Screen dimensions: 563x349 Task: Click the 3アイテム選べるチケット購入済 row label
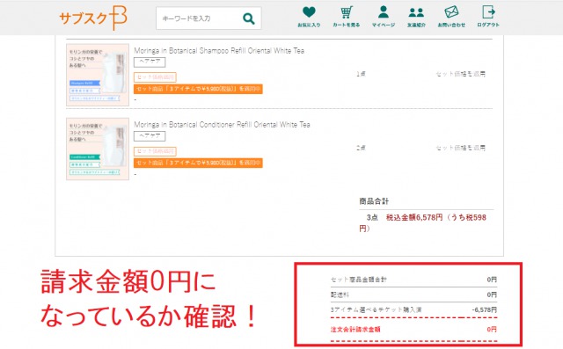click(x=376, y=310)
